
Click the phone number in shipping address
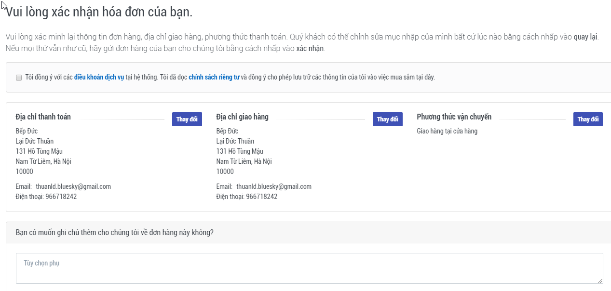click(x=261, y=197)
